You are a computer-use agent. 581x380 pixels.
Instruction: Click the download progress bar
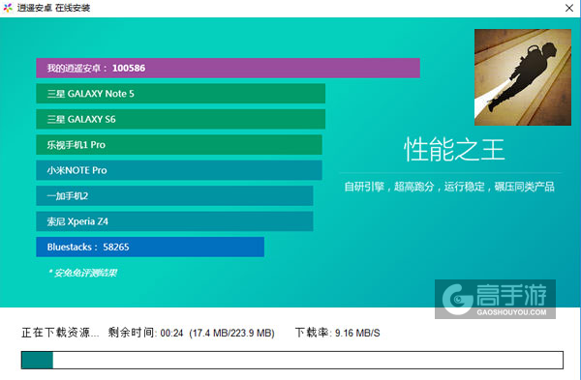(x=292, y=360)
